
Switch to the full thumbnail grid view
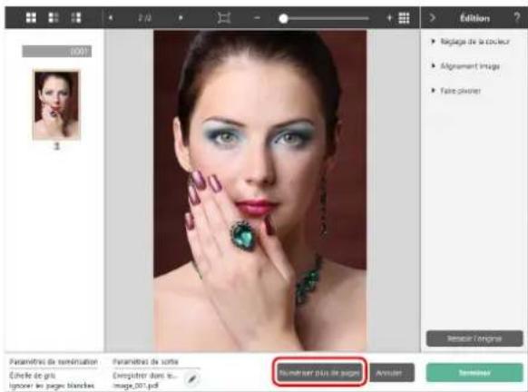(x=31, y=18)
